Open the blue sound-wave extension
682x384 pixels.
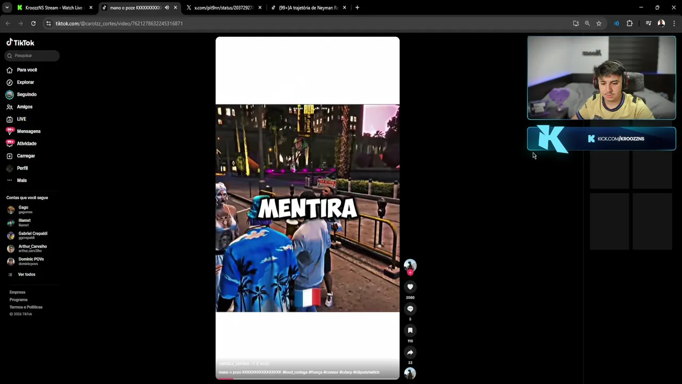click(x=616, y=23)
